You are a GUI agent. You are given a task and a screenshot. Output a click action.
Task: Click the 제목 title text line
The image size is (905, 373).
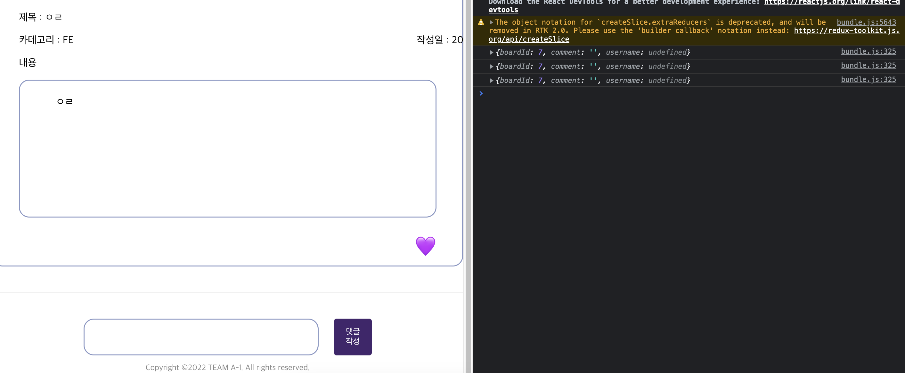point(40,17)
